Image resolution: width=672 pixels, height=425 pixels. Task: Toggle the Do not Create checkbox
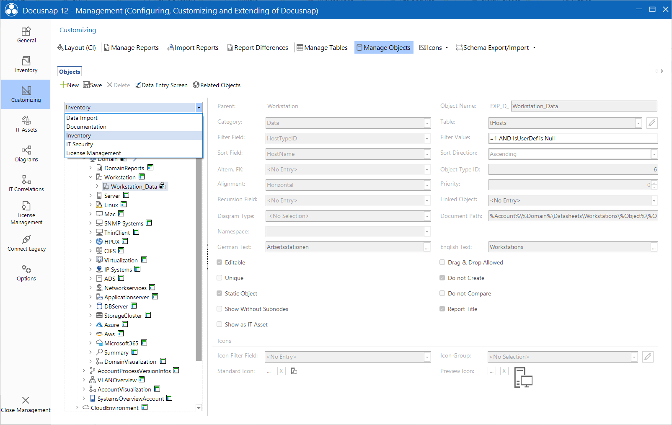pyautogui.click(x=442, y=278)
